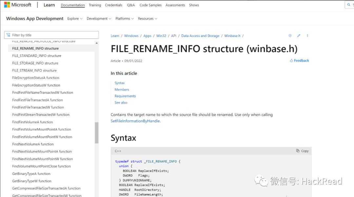354x197 pixels.
Task: Open the Assessments menu item
Action: click(175, 5)
